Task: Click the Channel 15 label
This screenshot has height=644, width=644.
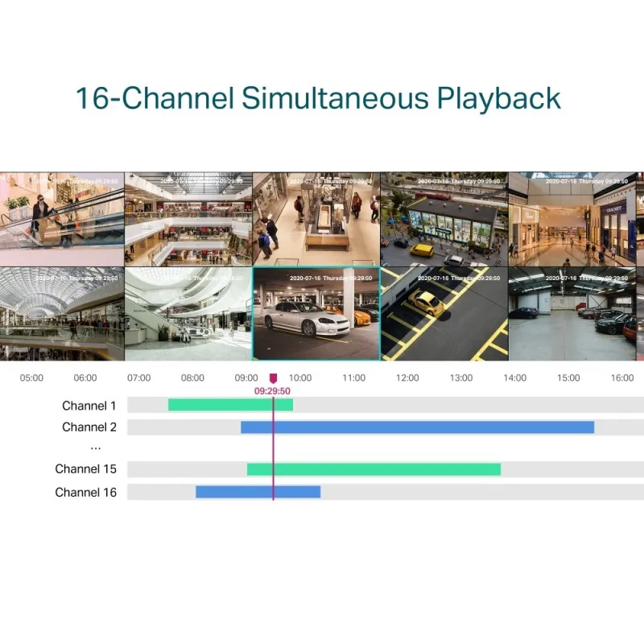Action: 86,469
